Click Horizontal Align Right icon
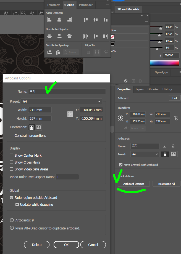 pyautogui.click(x=69, y=20)
